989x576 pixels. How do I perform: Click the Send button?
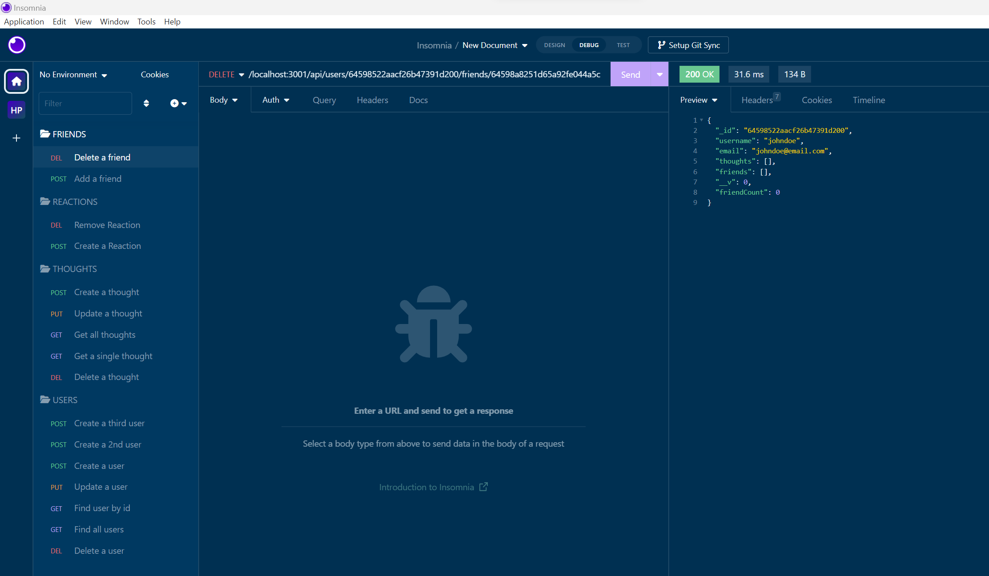click(x=630, y=74)
